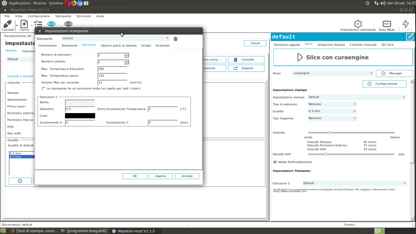
Task: Open Impostazioni stampante gear in main toolbar
Action: (358, 24)
